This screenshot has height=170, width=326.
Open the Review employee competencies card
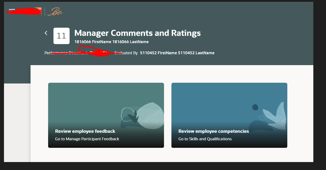click(x=229, y=115)
